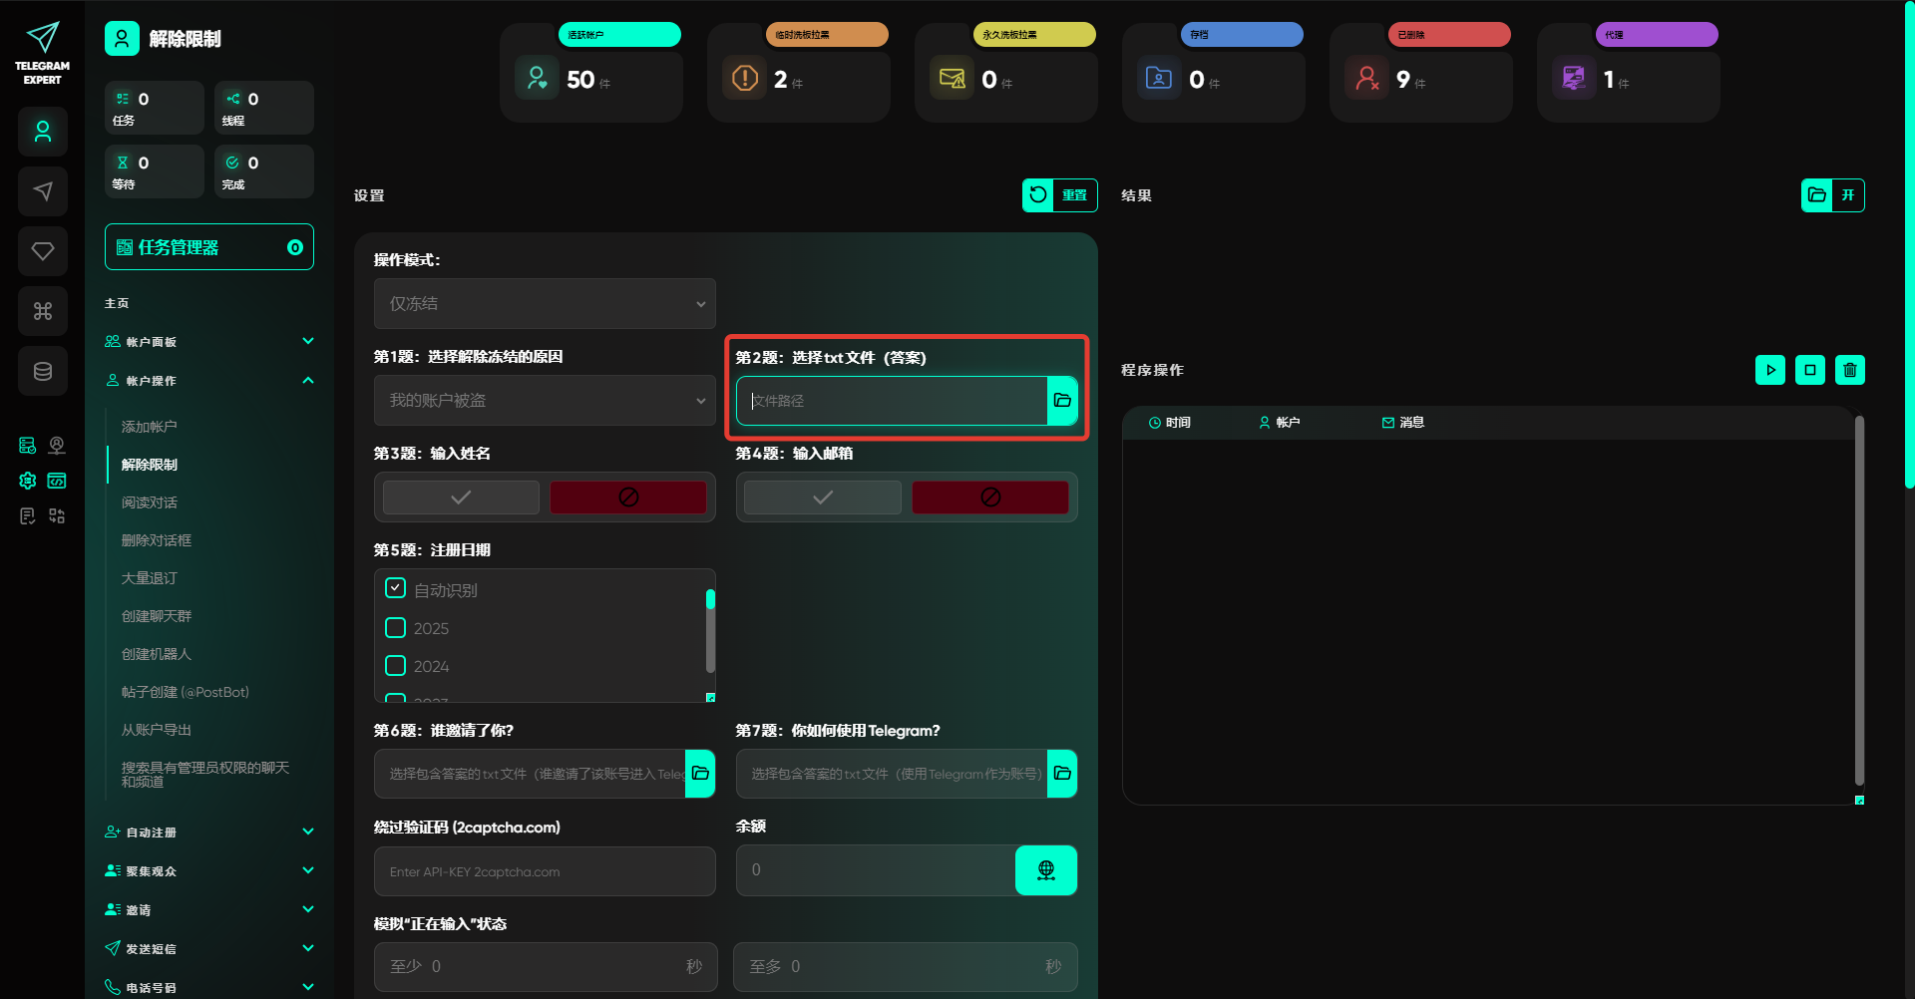Screen dimensions: 1915x999
Task: Disable question 3 name input with red button
Action: [x=628, y=498]
